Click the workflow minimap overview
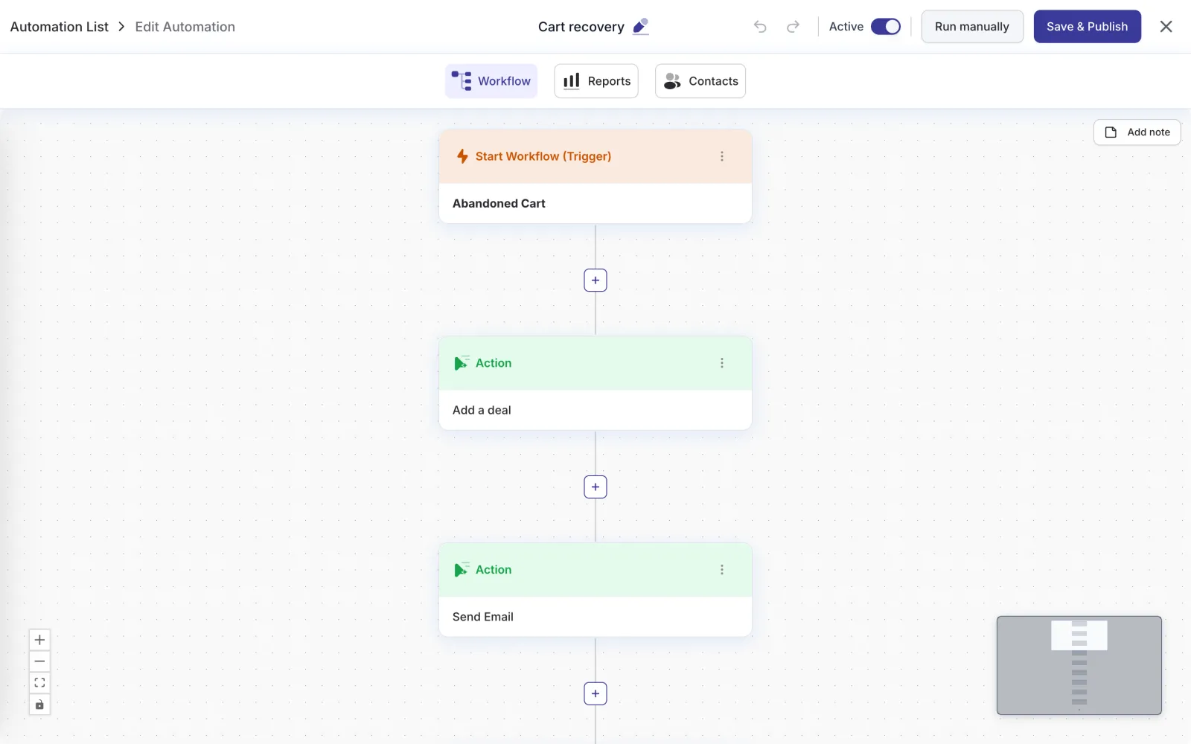The image size is (1191, 744). click(1079, 666)
